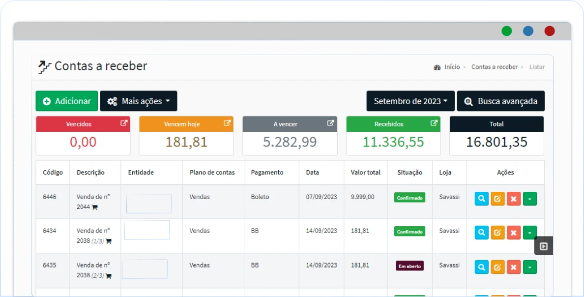Open expanded view of Vencidos card
The width and height of the screenshot is (584, 297).
(124, 124)
